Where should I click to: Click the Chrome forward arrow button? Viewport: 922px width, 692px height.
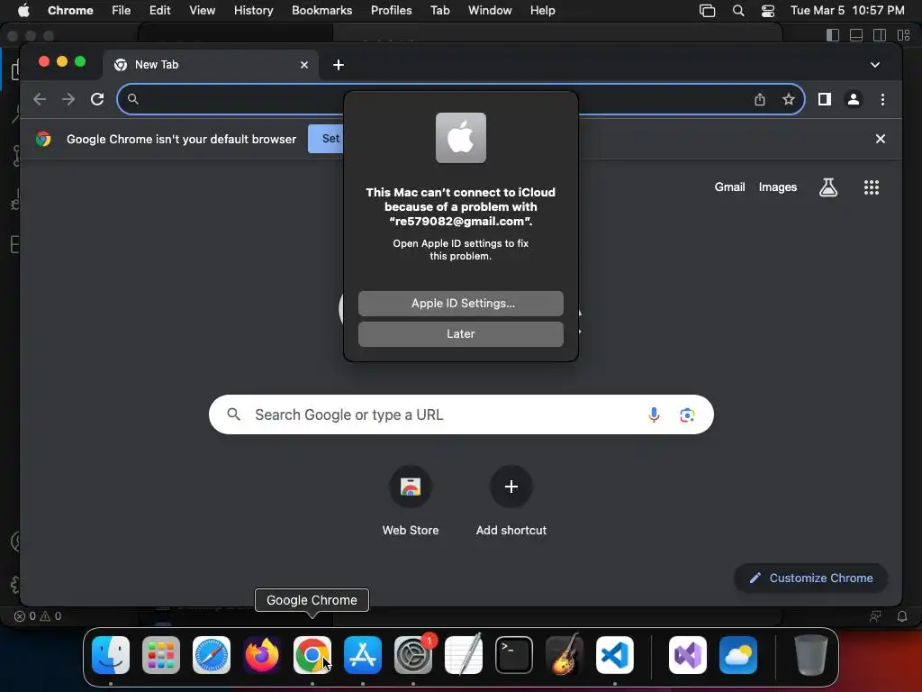[x=68, y=99]
